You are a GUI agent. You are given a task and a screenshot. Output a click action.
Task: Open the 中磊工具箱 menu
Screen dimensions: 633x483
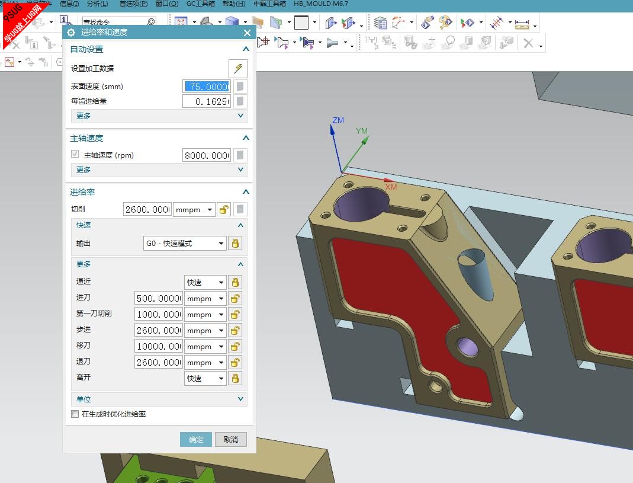click(x=269, y=4)
